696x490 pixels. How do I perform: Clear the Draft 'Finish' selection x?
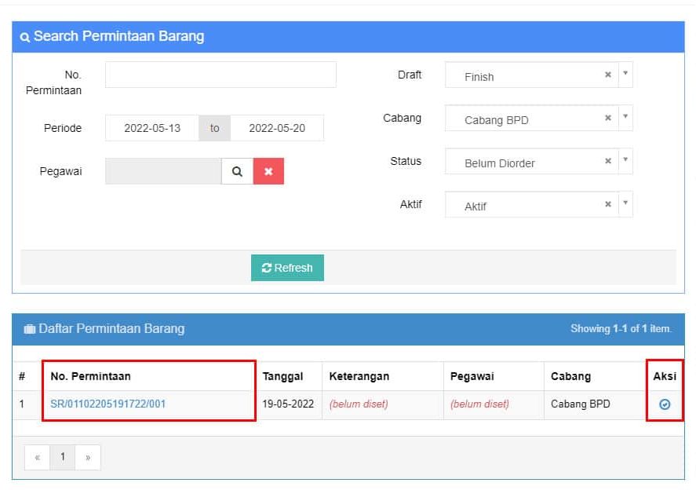(x=608, y=75)
